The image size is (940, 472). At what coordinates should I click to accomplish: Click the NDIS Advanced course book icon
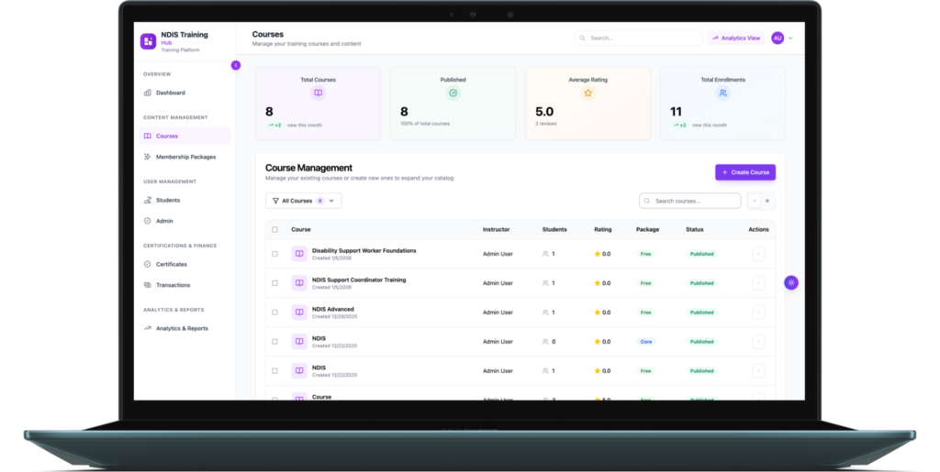299,313
